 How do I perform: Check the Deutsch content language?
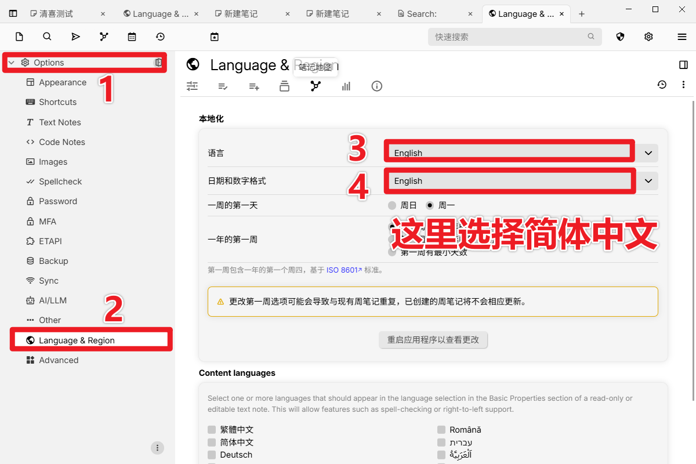pos(212,455)
